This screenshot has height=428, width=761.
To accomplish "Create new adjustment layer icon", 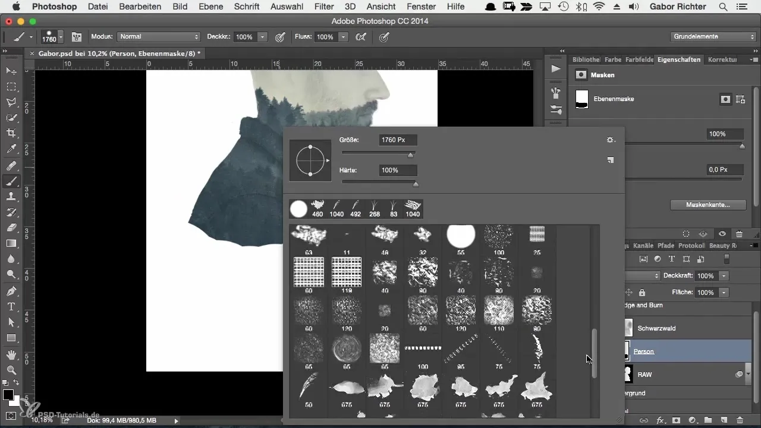I will pos(693,420).
